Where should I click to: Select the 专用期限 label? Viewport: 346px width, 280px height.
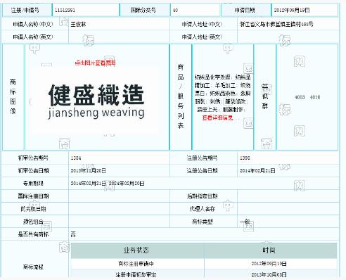tap(33, 183)
